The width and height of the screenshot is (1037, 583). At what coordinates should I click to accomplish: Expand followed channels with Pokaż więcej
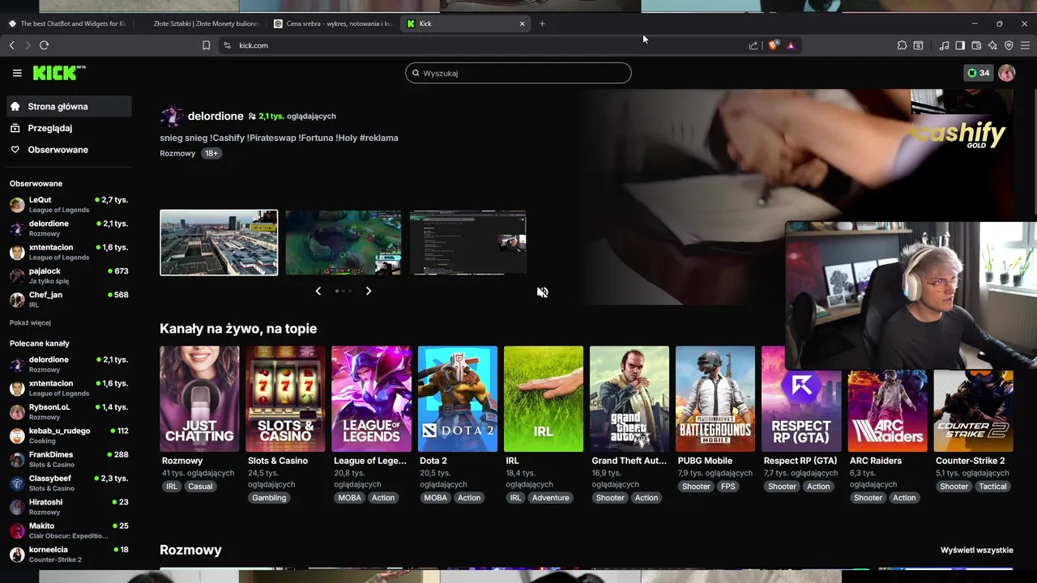coord(30,322)
